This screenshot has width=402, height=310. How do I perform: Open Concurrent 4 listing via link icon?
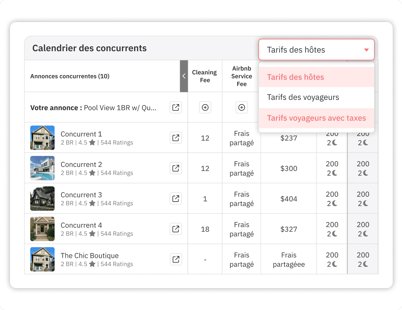[x=176, y=229]
